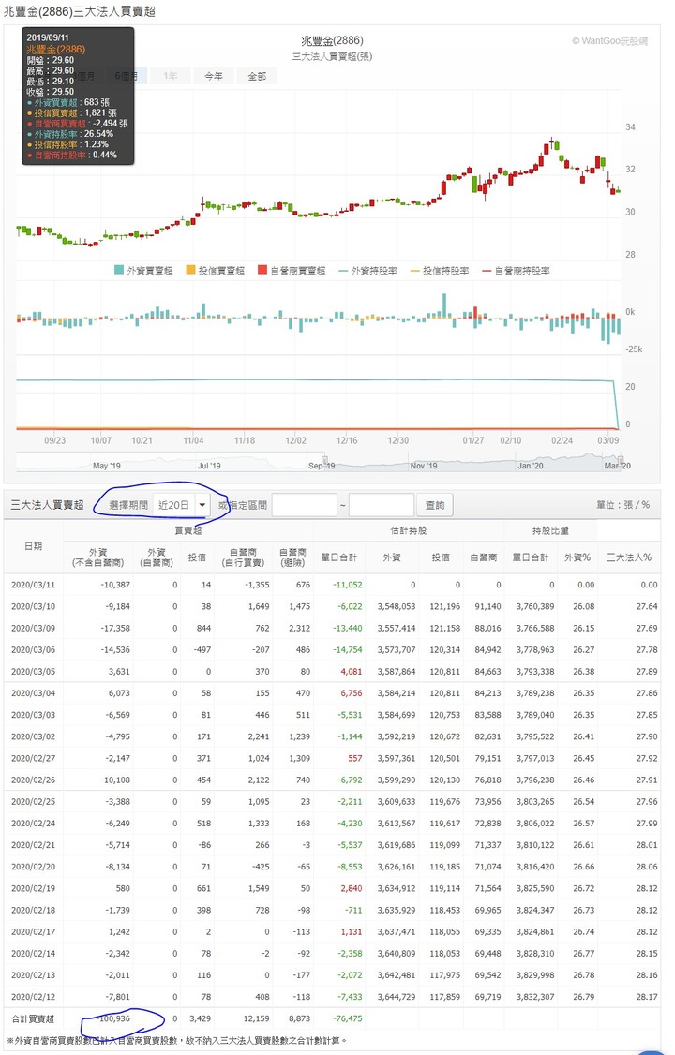Click the 12,159 total dealer value
Screen dimensions: 675x1055
coord(256,1018)
